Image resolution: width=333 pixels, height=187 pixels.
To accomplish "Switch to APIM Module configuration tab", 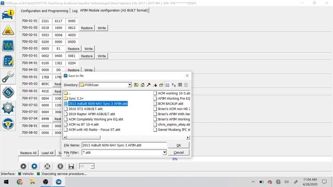I will coord(114,10).
